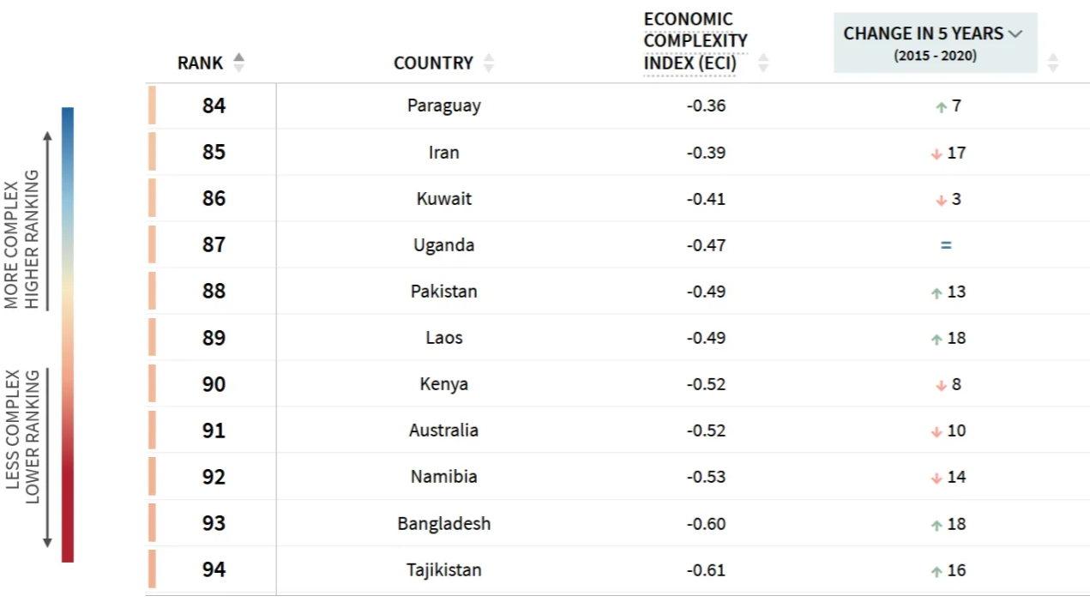Viewport: 1090px width, 608px height.
Task: Open the Bangladesh country entry
Action: 443,524
